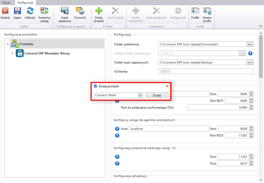This screenshot has height=183, width=264.
Task: Open Komponent group dialog launcher
Action: [187, 27]
